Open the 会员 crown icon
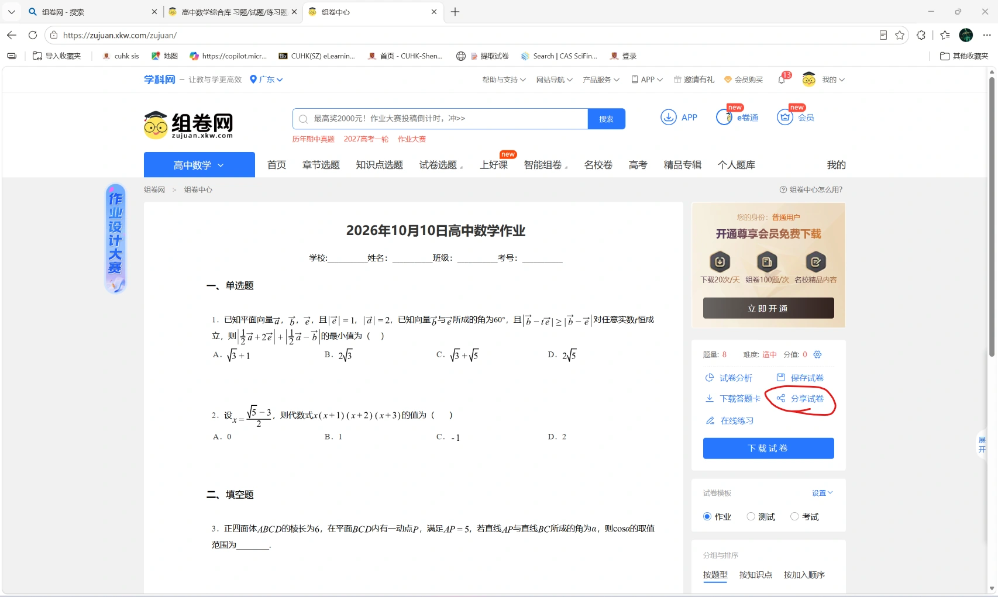Viewport: 998px width, 597px height. click(785, 118)
